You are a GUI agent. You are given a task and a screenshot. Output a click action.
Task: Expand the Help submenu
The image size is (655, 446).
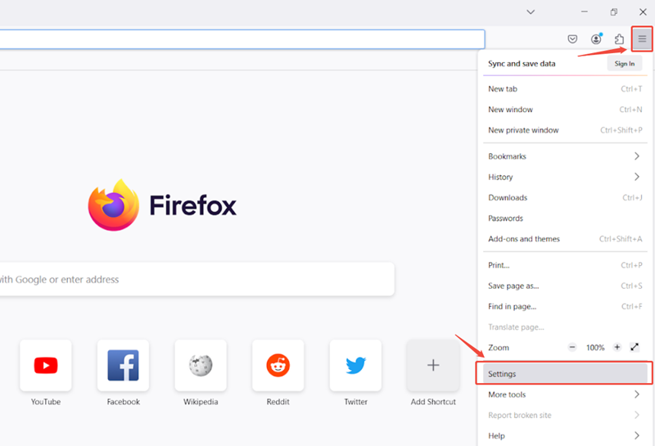(565, 435)
